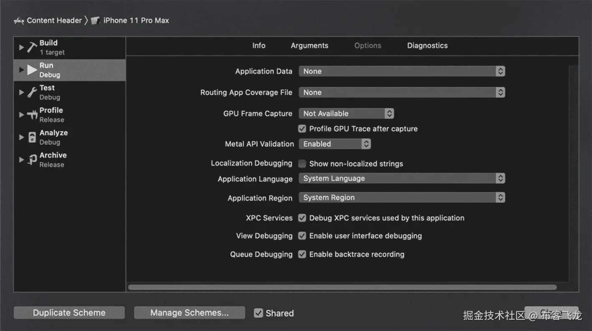
Task: Open the Application Data dropdown
Action: 402,71
